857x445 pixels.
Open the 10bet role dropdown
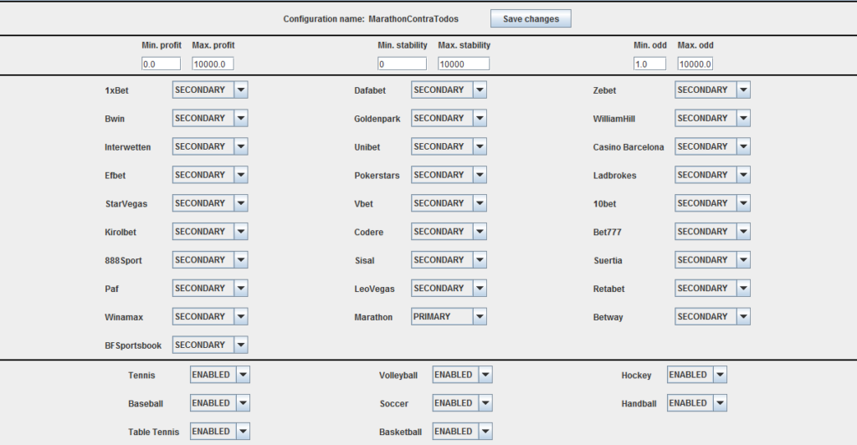tap(713, 203)
